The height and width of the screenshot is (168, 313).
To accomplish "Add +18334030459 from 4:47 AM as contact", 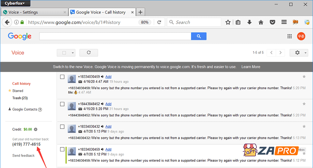I will click(x=108, y=77).
